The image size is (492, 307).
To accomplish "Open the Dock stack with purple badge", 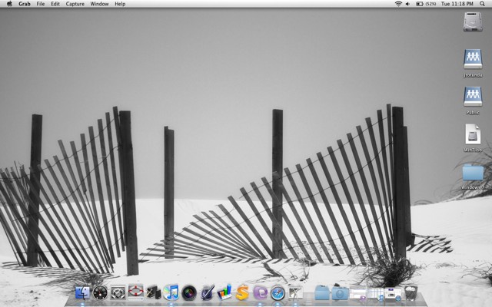I will coord(358,294).
